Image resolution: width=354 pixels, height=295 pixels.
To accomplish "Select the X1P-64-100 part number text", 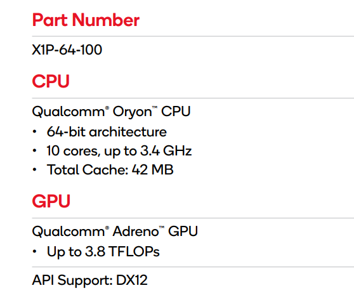I will click(67, 49).
